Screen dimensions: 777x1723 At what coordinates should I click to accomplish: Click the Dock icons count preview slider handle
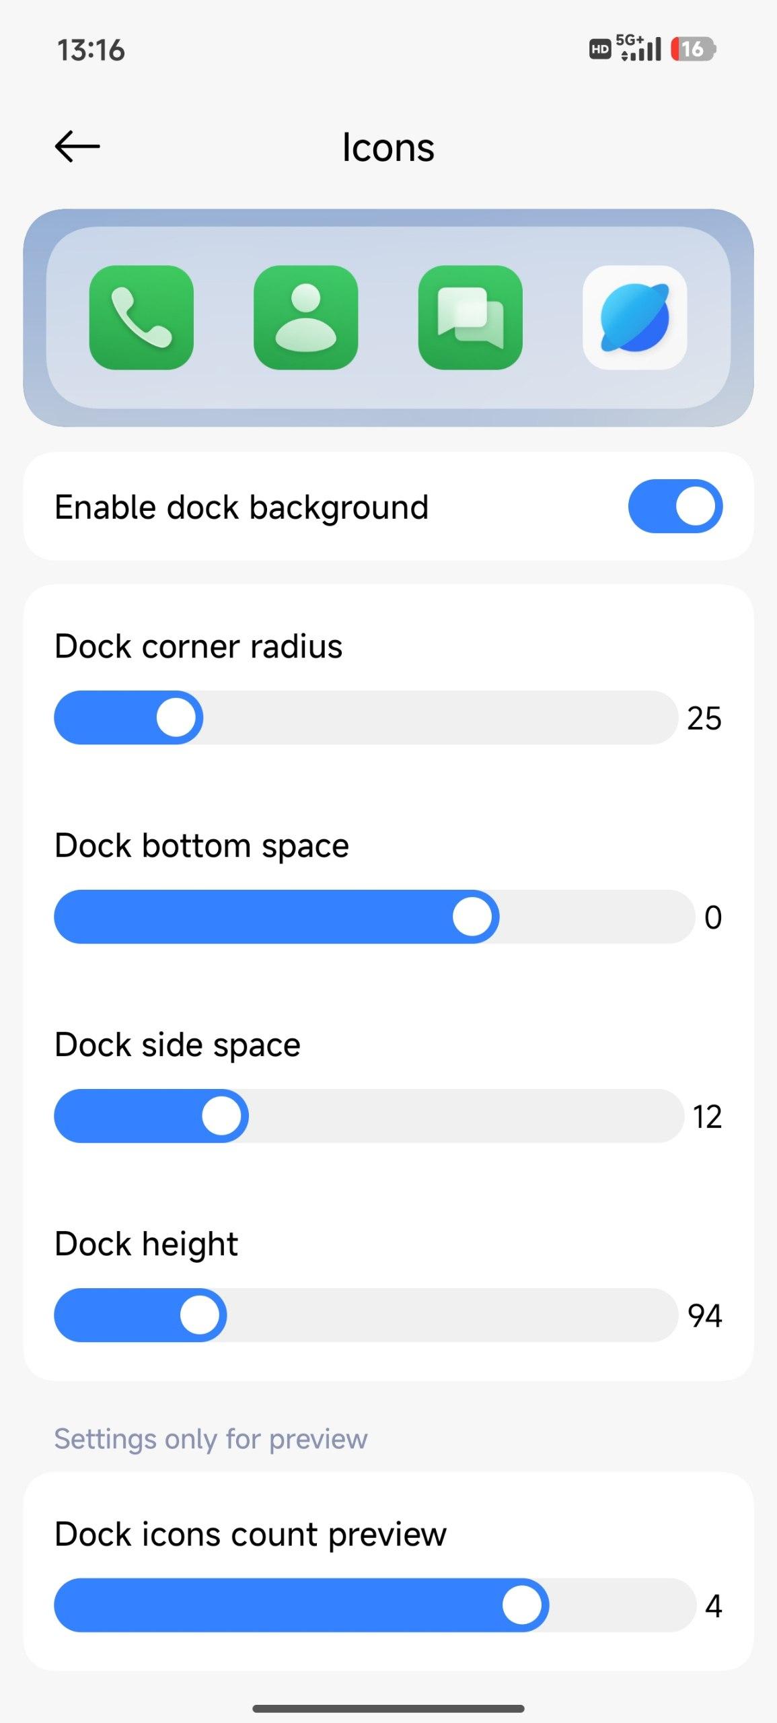point(522,1605)
